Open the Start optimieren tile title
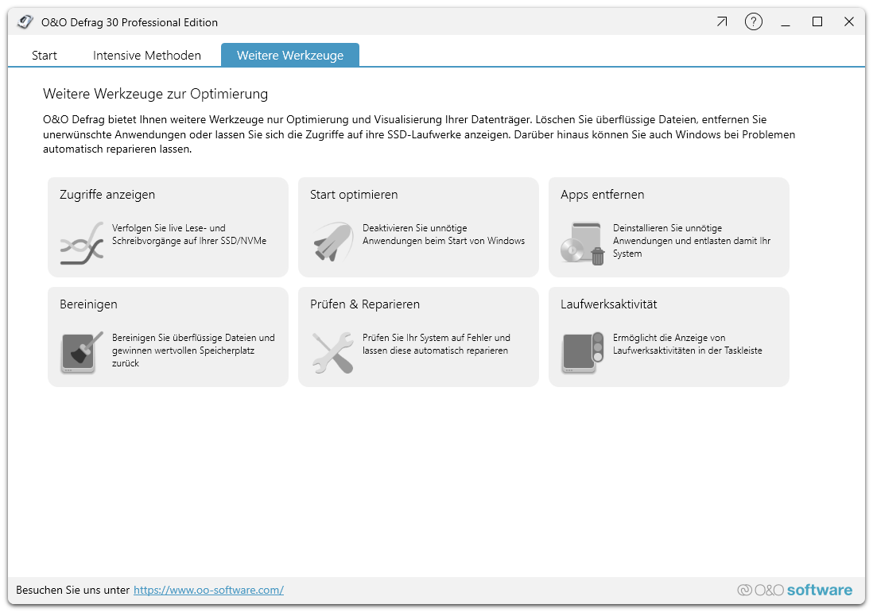 point(354,195)
